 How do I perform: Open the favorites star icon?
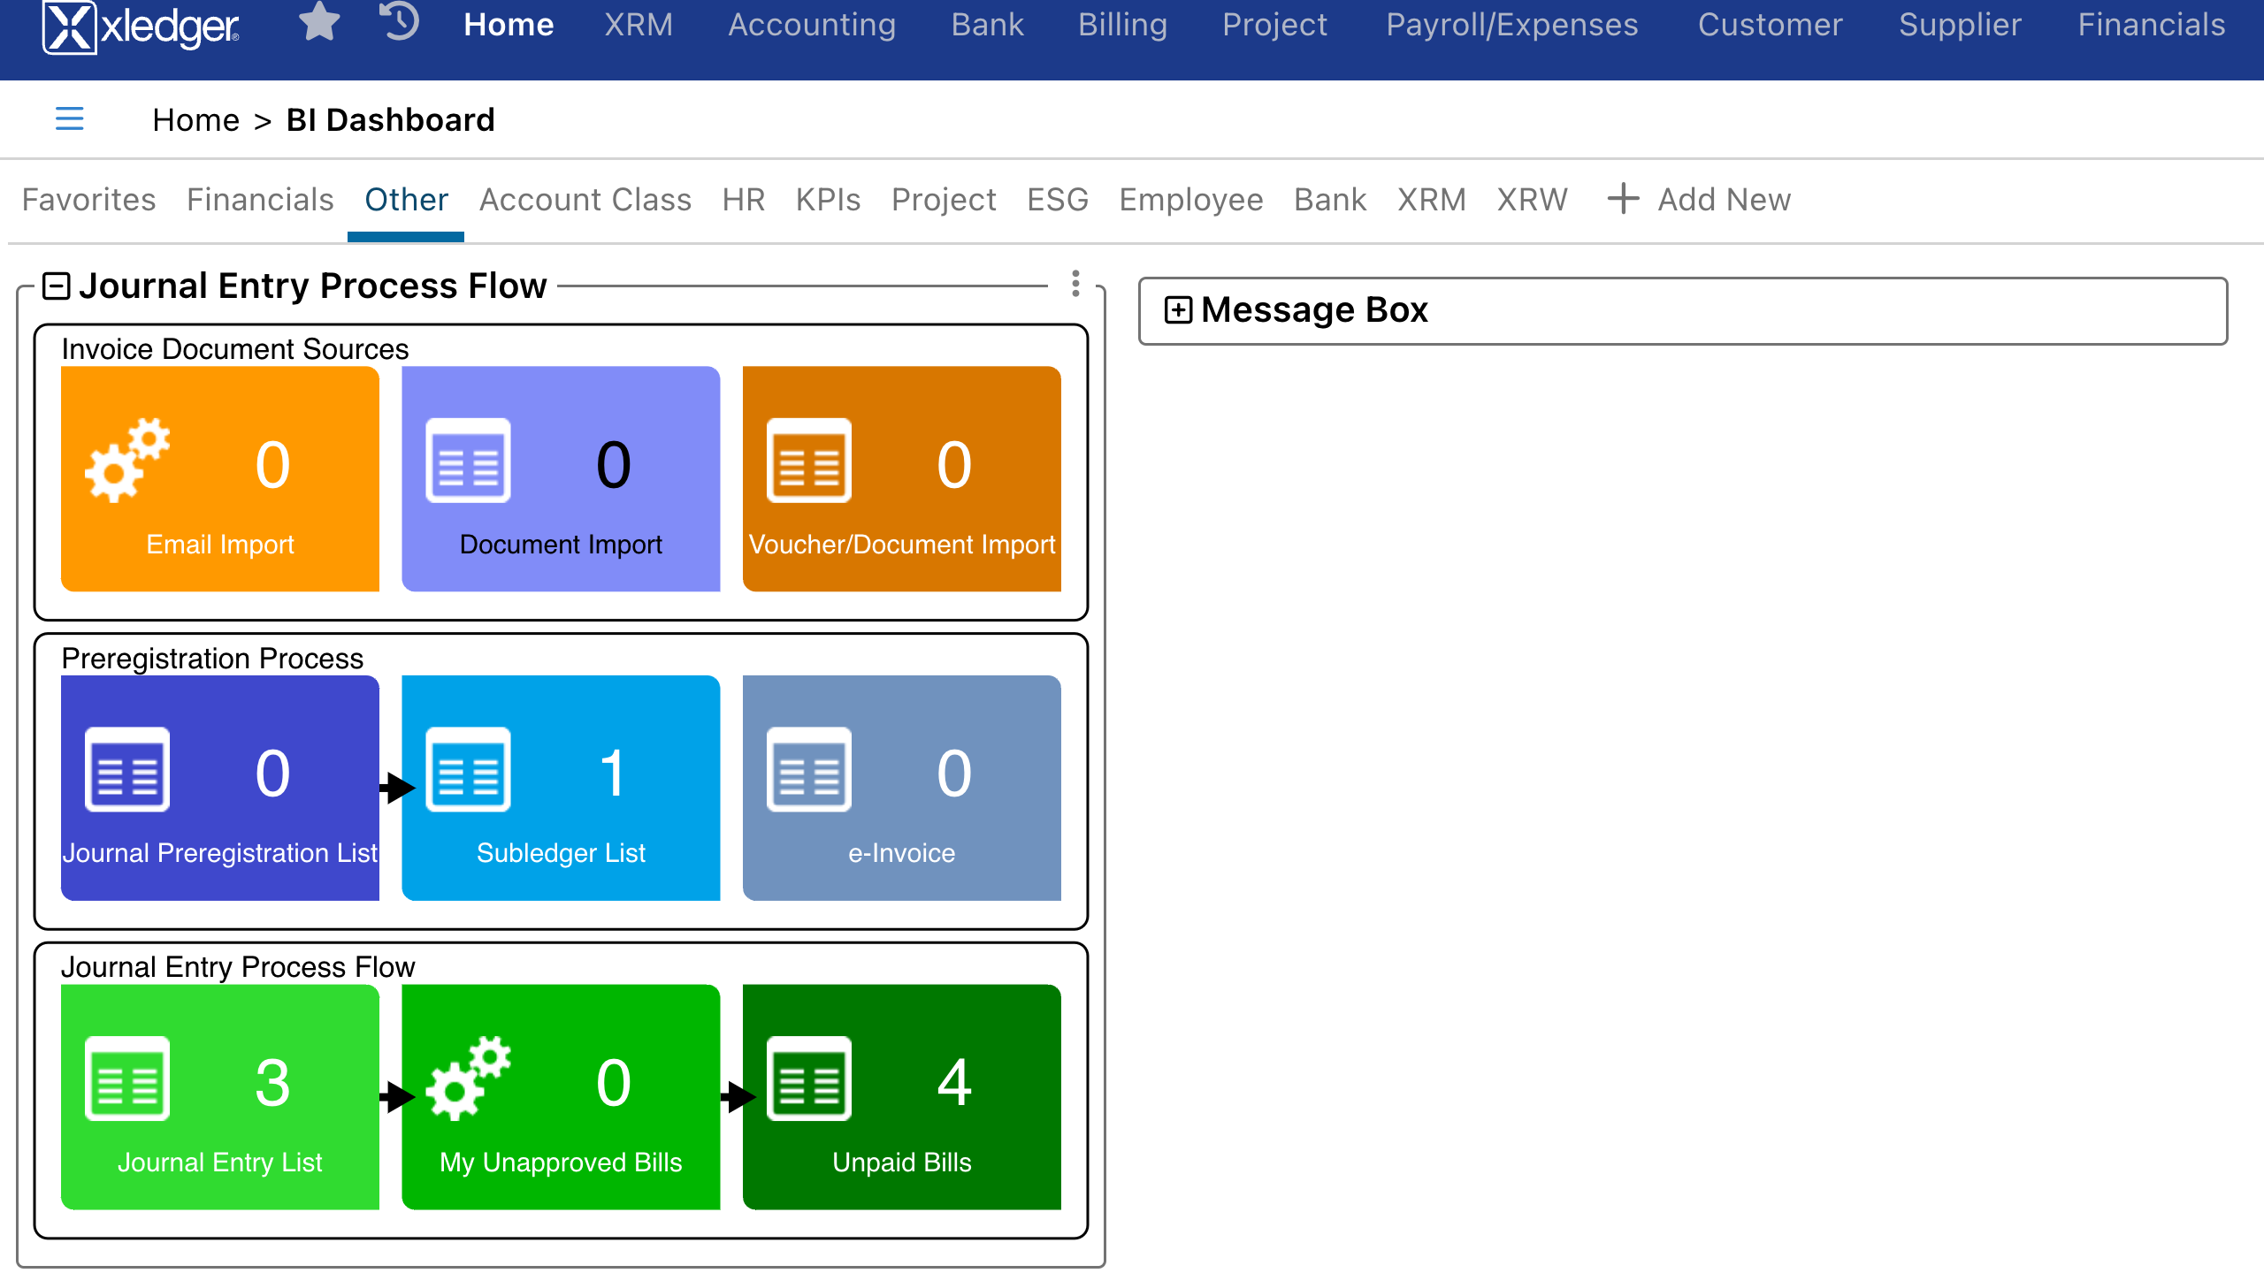point(319,24)
